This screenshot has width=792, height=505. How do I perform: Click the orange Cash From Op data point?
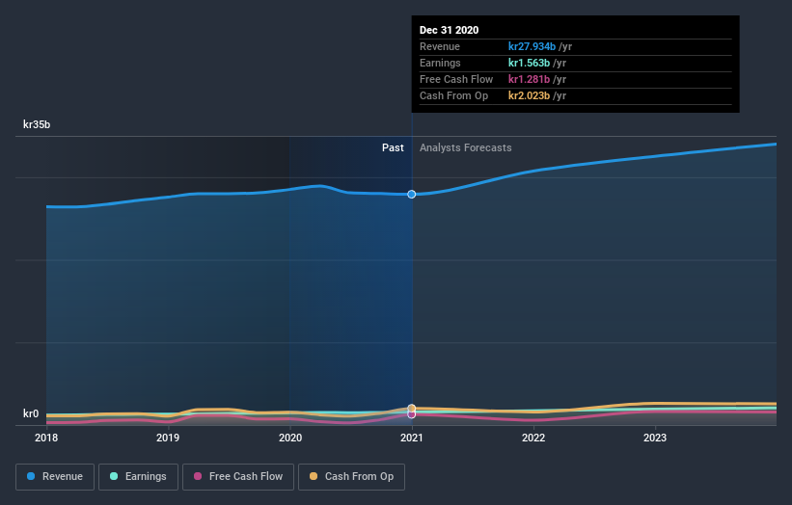coord(412,408)
